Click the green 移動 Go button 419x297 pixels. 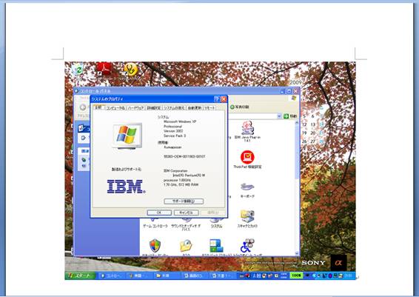[290, 116]
